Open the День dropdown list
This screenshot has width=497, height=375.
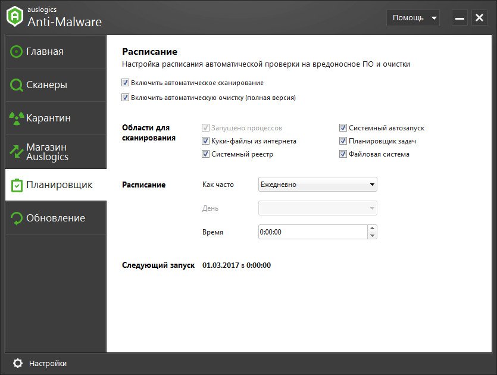coord(318,208)
